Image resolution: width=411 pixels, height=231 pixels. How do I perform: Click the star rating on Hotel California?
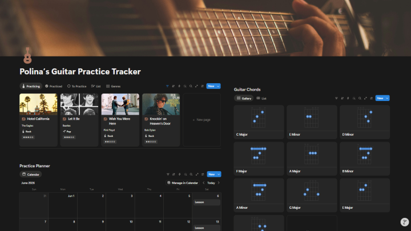click(28, 137)
